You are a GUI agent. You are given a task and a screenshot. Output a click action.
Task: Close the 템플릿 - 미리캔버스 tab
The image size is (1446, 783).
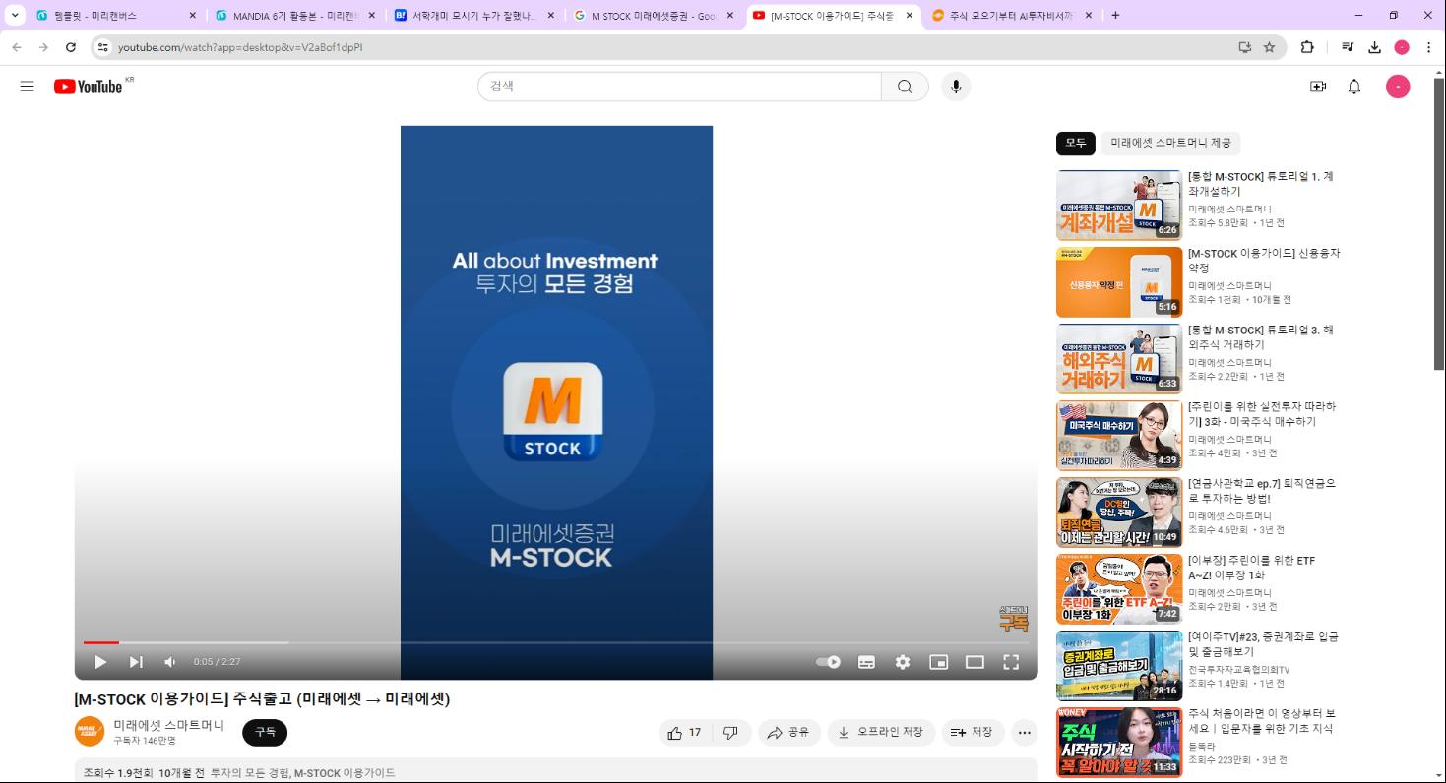coord(193,16)
